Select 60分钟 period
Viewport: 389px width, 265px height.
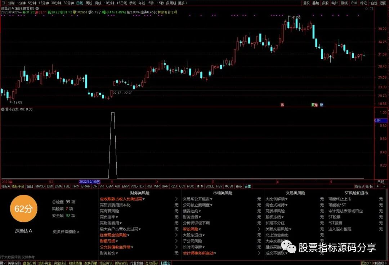tap(69, 3)
